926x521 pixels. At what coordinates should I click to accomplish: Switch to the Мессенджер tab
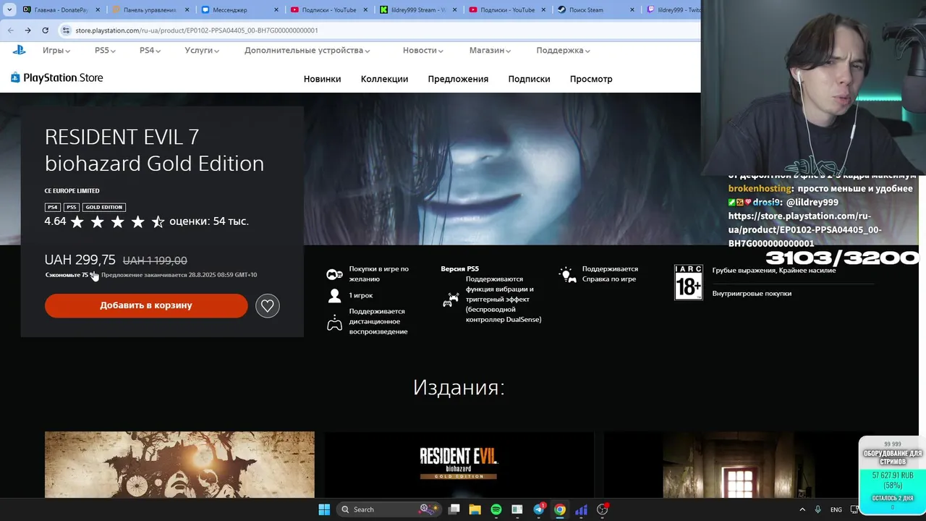[x=239, y=10]
